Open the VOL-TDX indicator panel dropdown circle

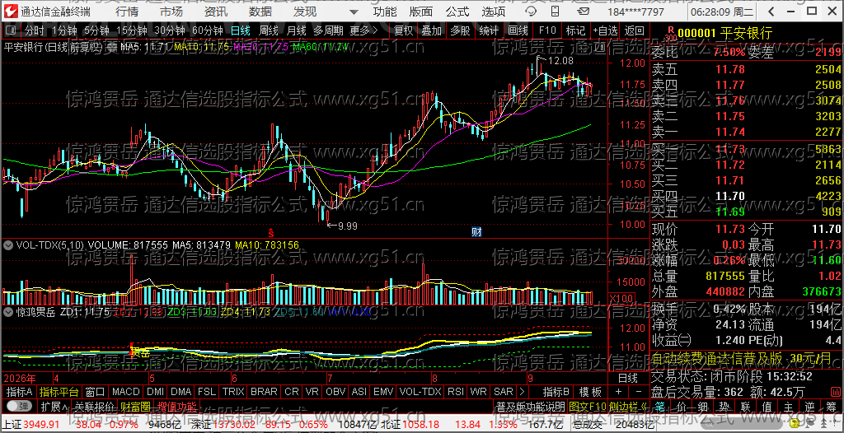click(8, 245)
